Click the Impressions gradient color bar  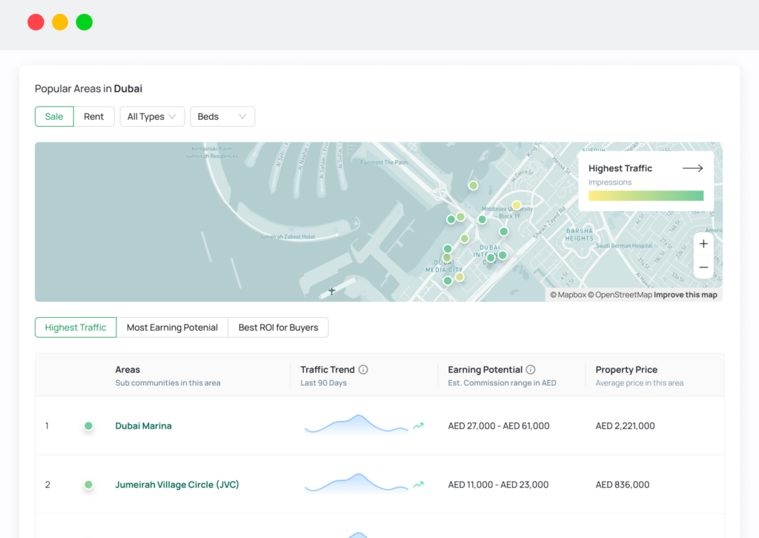point(646,196)
